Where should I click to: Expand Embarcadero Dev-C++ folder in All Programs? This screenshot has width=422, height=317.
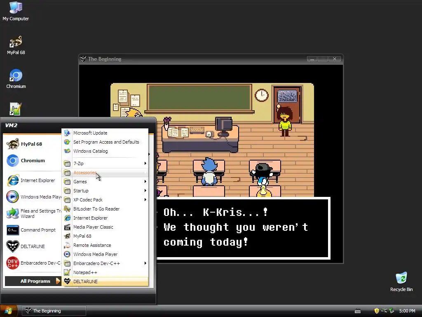pyautogui.click(x=105, y=263)
